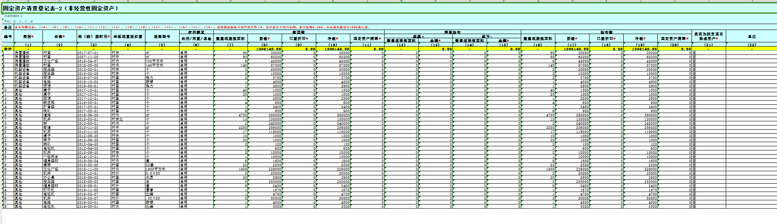Select the 清查核实 group header

click(452, 32)
